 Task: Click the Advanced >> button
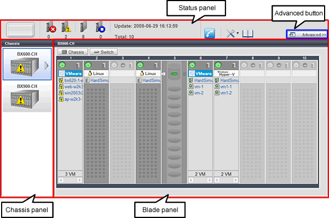(x=307, y=34)
